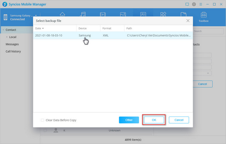Click the Syncios logo icon
The image size is (226, 144).
[5, 4]
